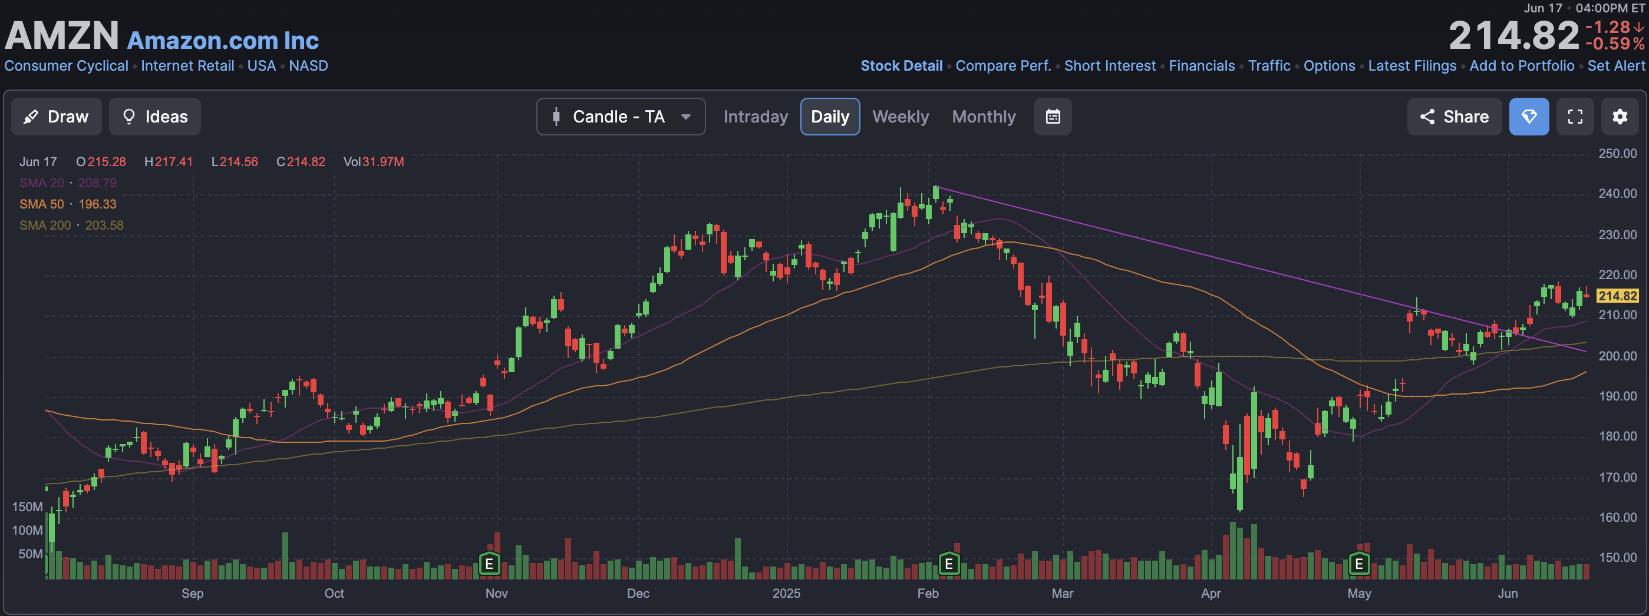Viewport: 1649px width, 616px height.
Task: Open Compare Perf. link
Action: tap(1003, 66)
